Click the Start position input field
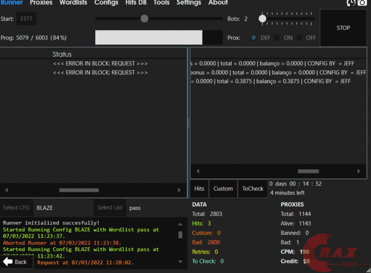This screenshot has width=371, height=273. pos(26,19)
